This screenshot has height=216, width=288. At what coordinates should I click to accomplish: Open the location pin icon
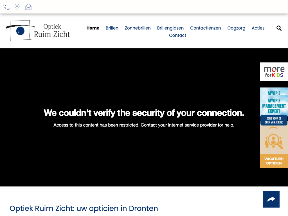tap(17, 7)
